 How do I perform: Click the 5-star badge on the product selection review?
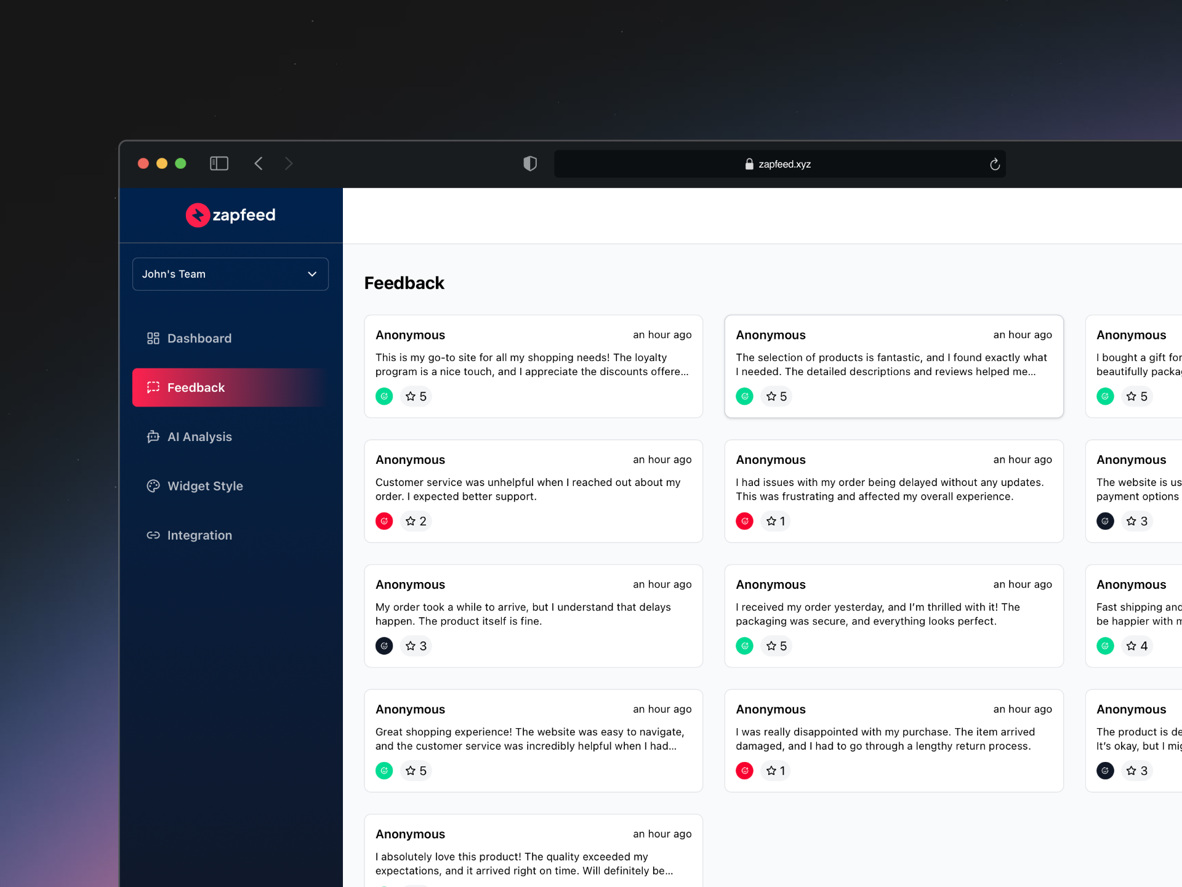coord(776,396)
